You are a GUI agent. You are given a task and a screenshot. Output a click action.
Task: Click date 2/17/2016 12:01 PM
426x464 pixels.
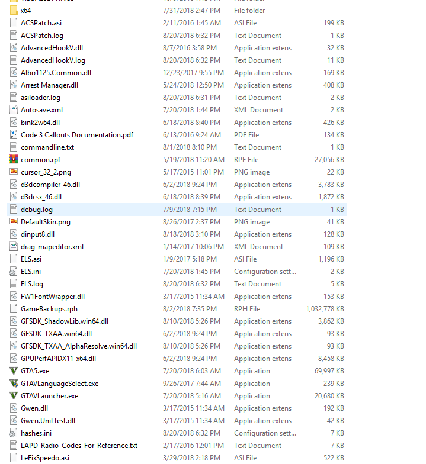click(x=193, y=446)
